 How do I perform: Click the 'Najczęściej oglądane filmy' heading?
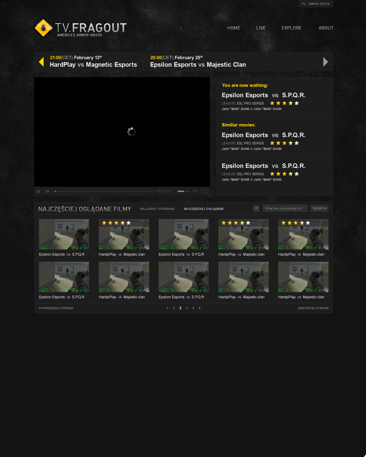click(85, 209)
